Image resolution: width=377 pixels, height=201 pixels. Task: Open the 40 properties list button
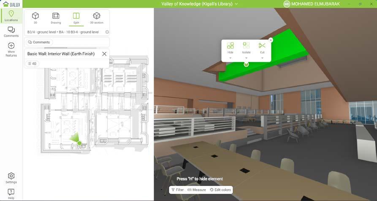32,64
